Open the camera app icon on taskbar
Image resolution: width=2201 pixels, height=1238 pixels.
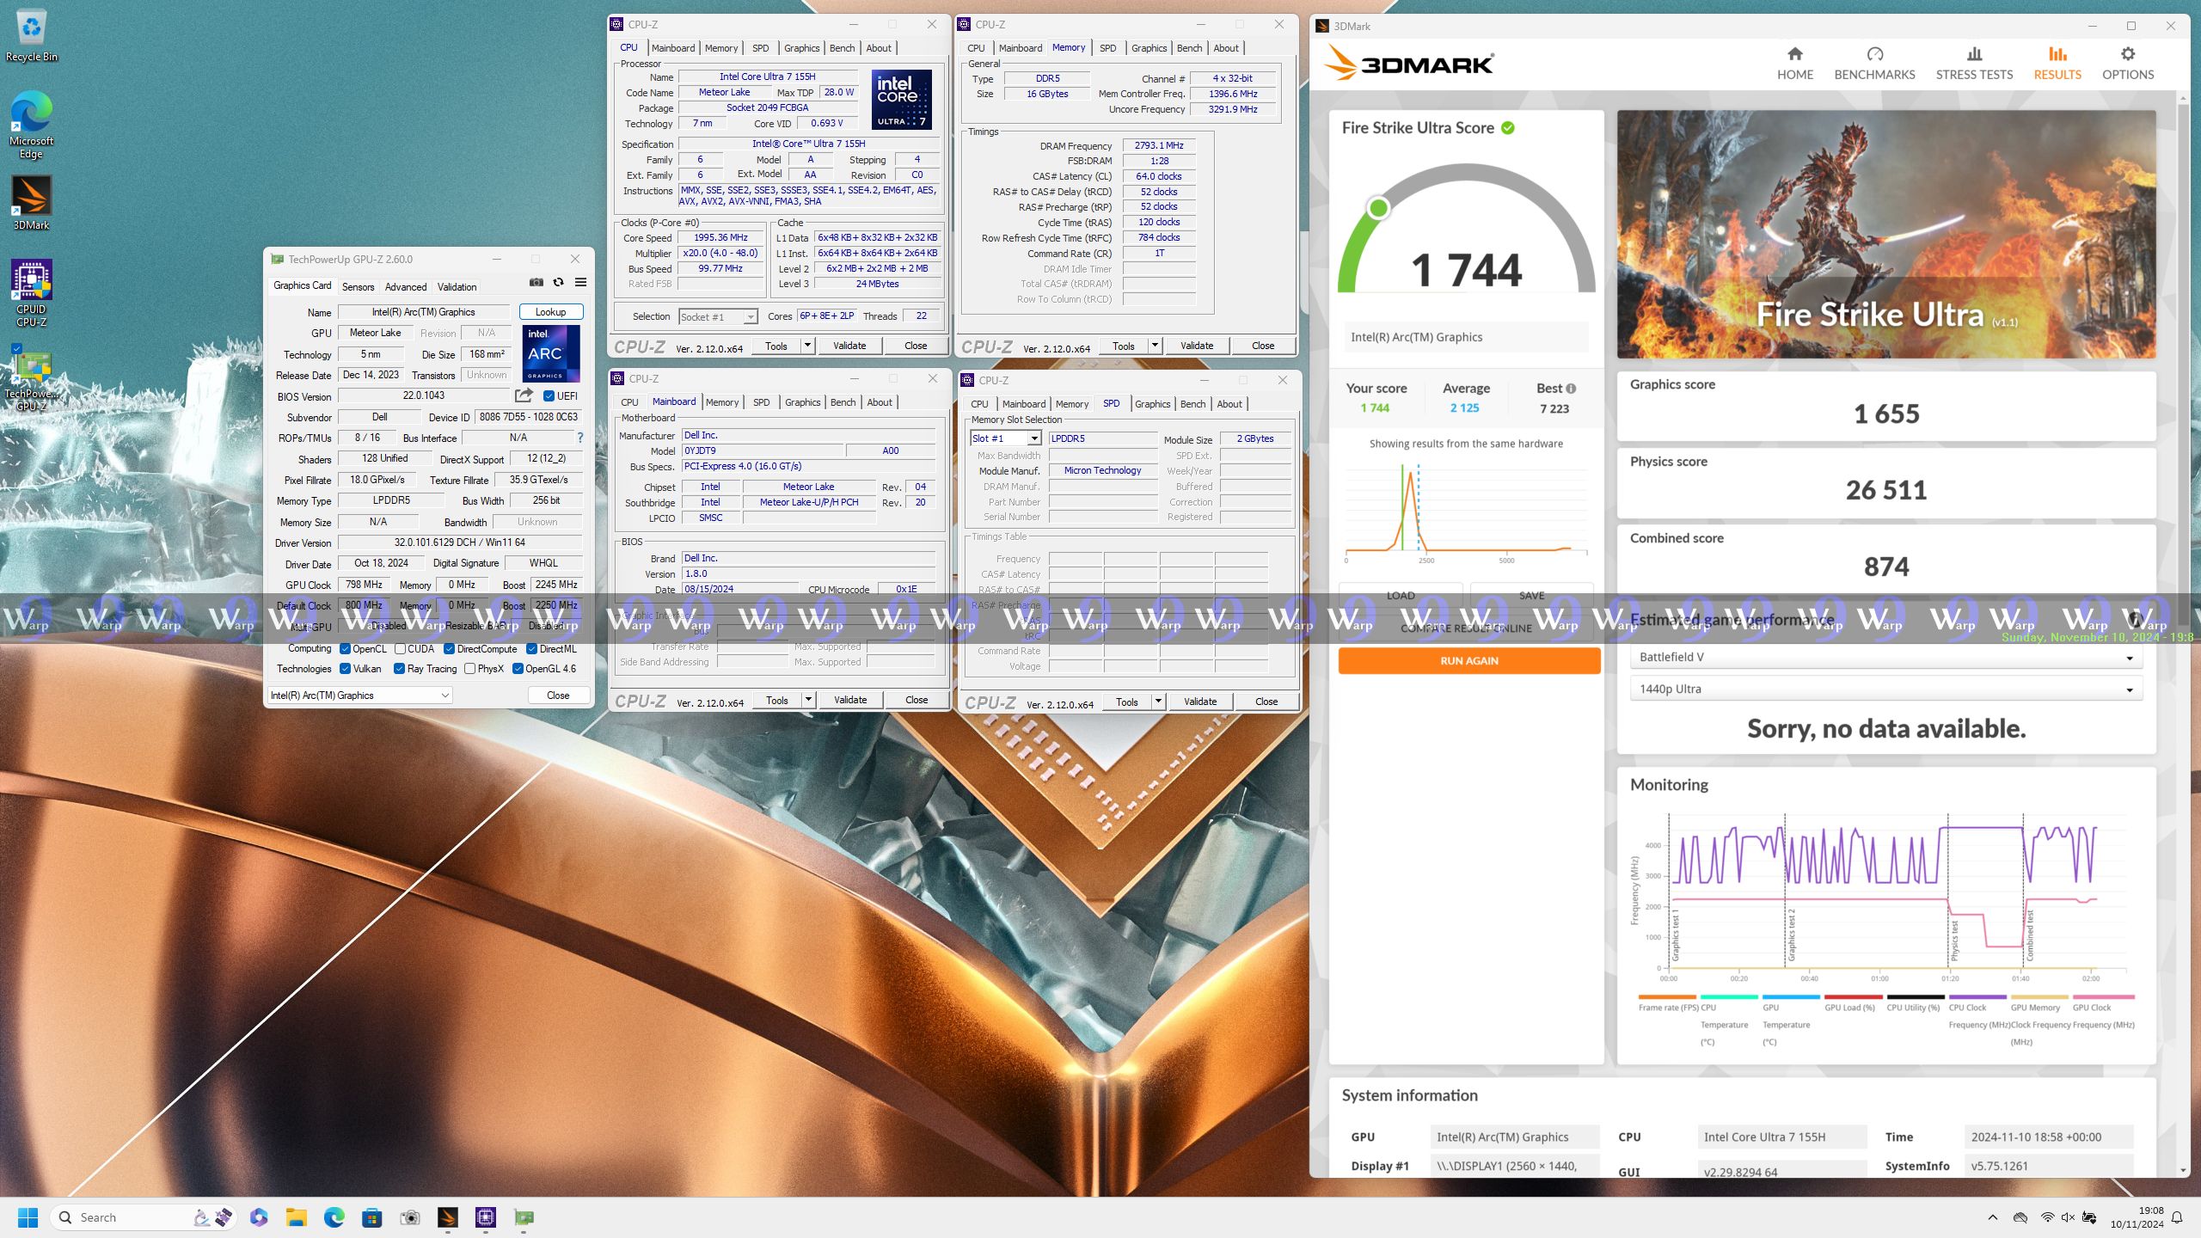pyautogui.click(x=410, y=1217)
